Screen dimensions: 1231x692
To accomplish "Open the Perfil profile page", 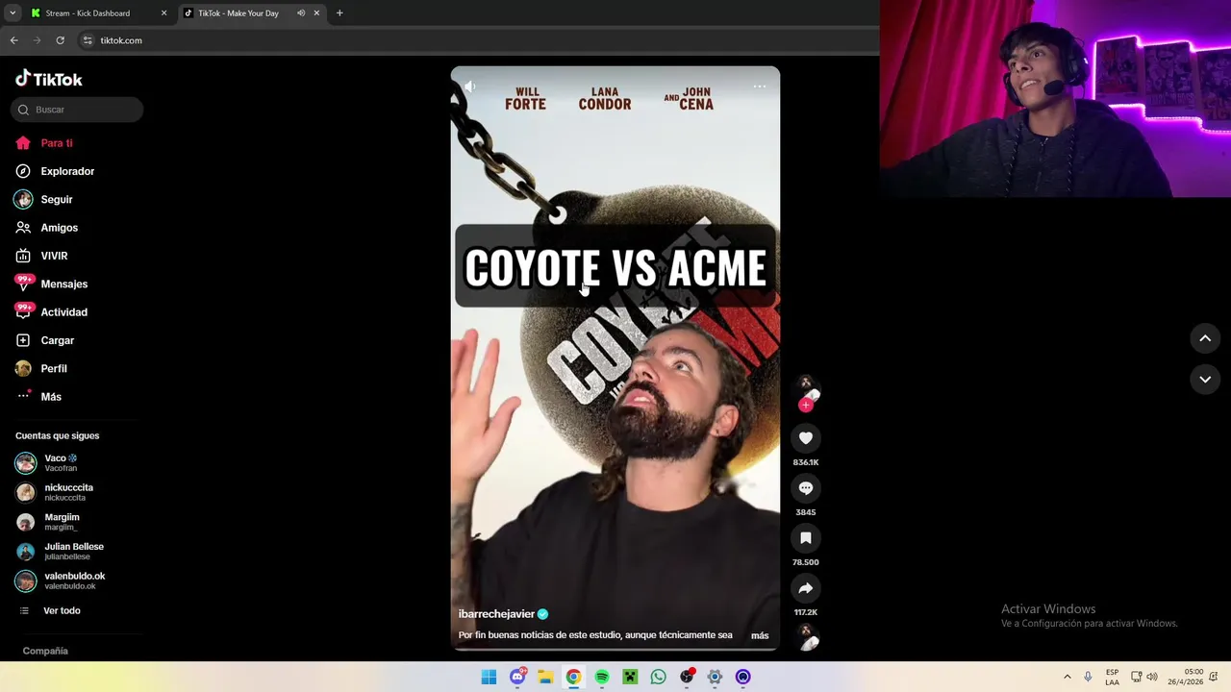I will (x=42, y=368).
